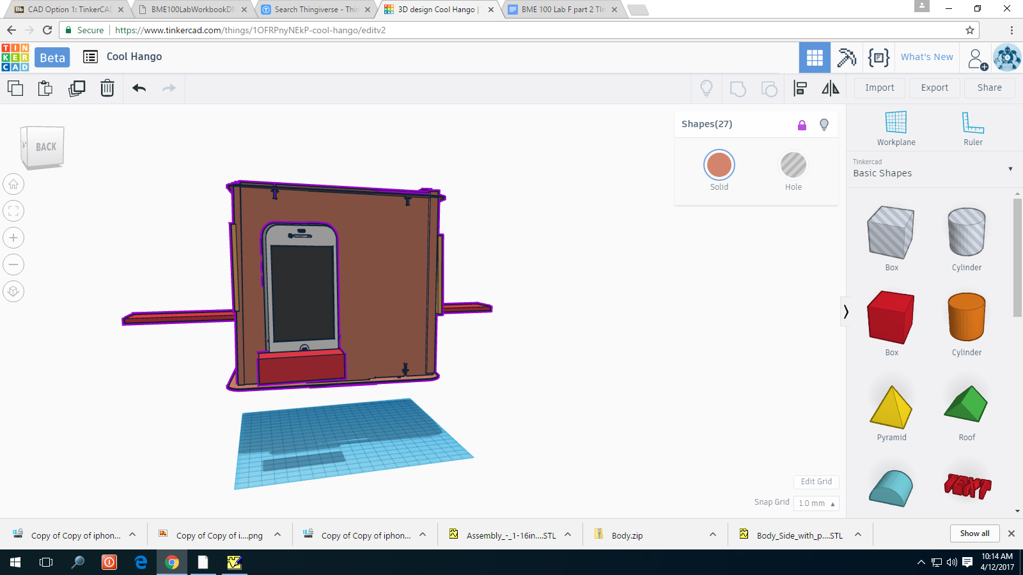Collapse the shapes side panel chevron
The width and height of the screenshot is (1023, 575).
pos(845,312)
